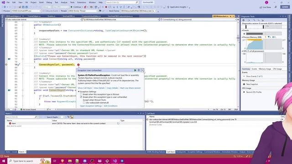Pin the exception helper popup
The height and width of the screenshot is (164, 292).
point(139,70)
